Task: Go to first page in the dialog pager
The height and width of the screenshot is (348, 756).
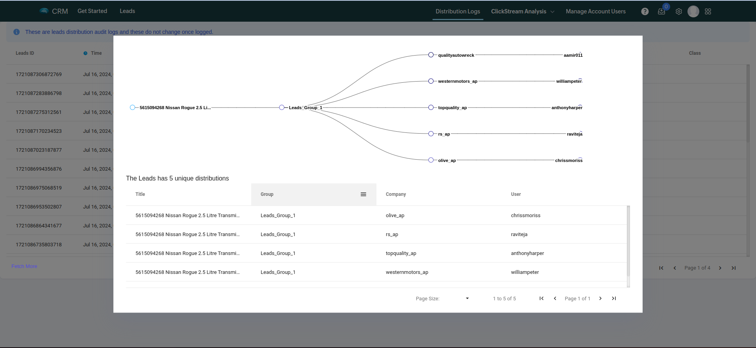Action: 541,298
